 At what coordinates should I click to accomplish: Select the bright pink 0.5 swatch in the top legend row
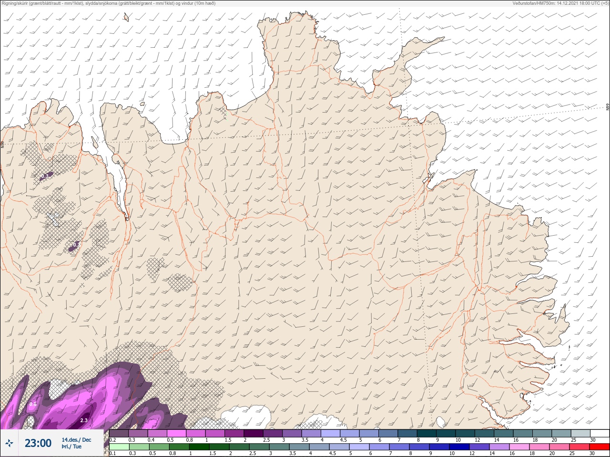click(177, 433)
